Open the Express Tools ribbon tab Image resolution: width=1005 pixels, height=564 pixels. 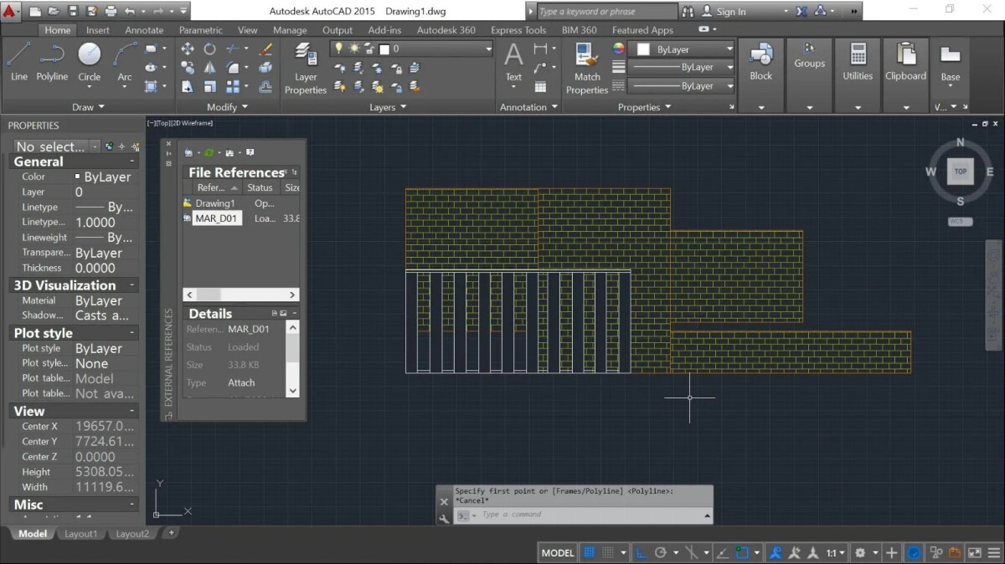point(518,29)
